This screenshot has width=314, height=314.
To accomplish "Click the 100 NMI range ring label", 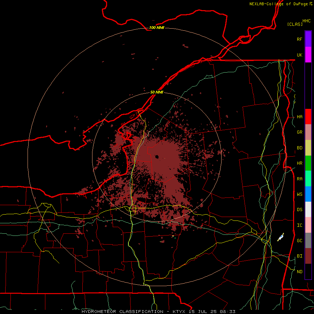I will [x=157, y=28].
